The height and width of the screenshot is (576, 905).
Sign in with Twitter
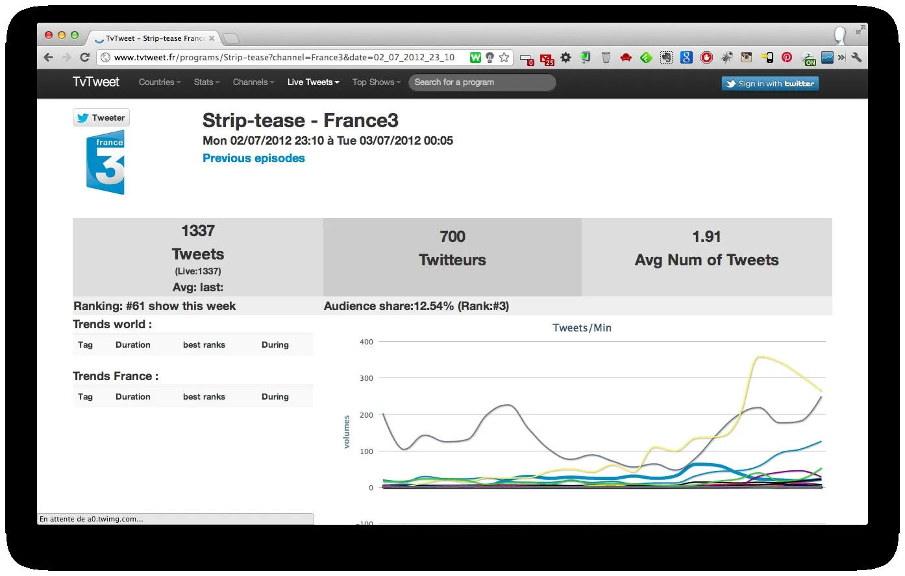click(x=770, y=84)
